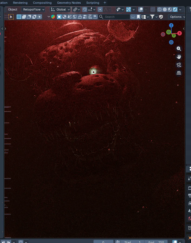The image size is (191, 243).
Task: Choose the extend selection mode icon
Action: tap(24, 17)
